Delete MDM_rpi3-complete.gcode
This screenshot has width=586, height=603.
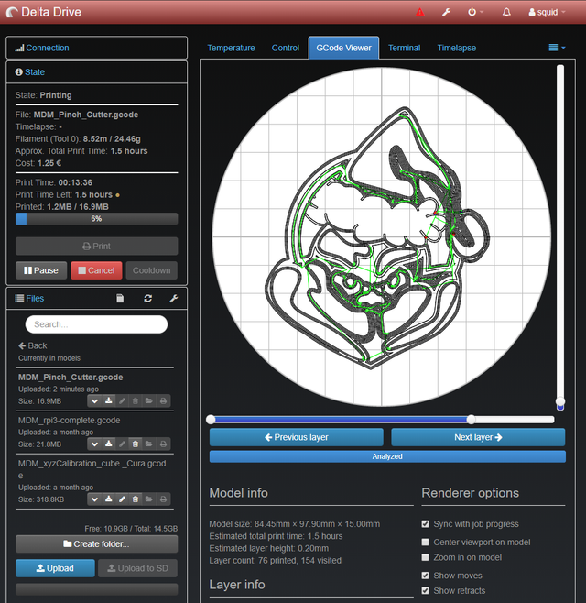(x=136, y=444)
